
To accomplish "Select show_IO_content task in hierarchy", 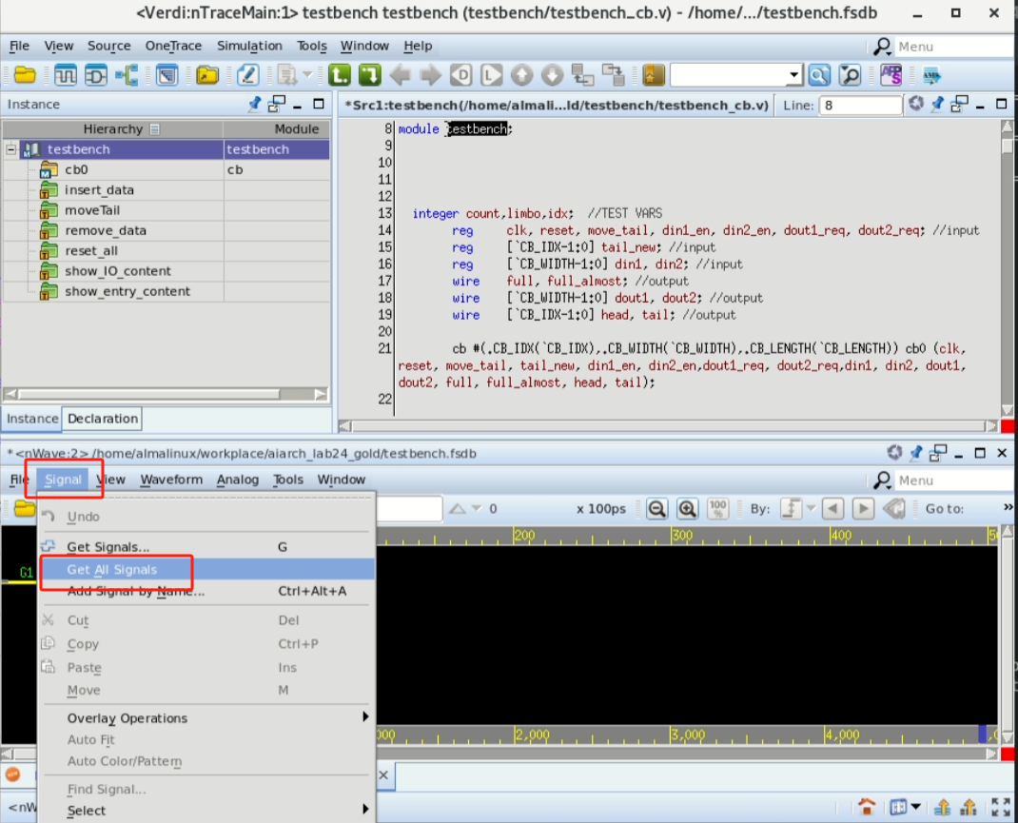I will tap(118, 271).
